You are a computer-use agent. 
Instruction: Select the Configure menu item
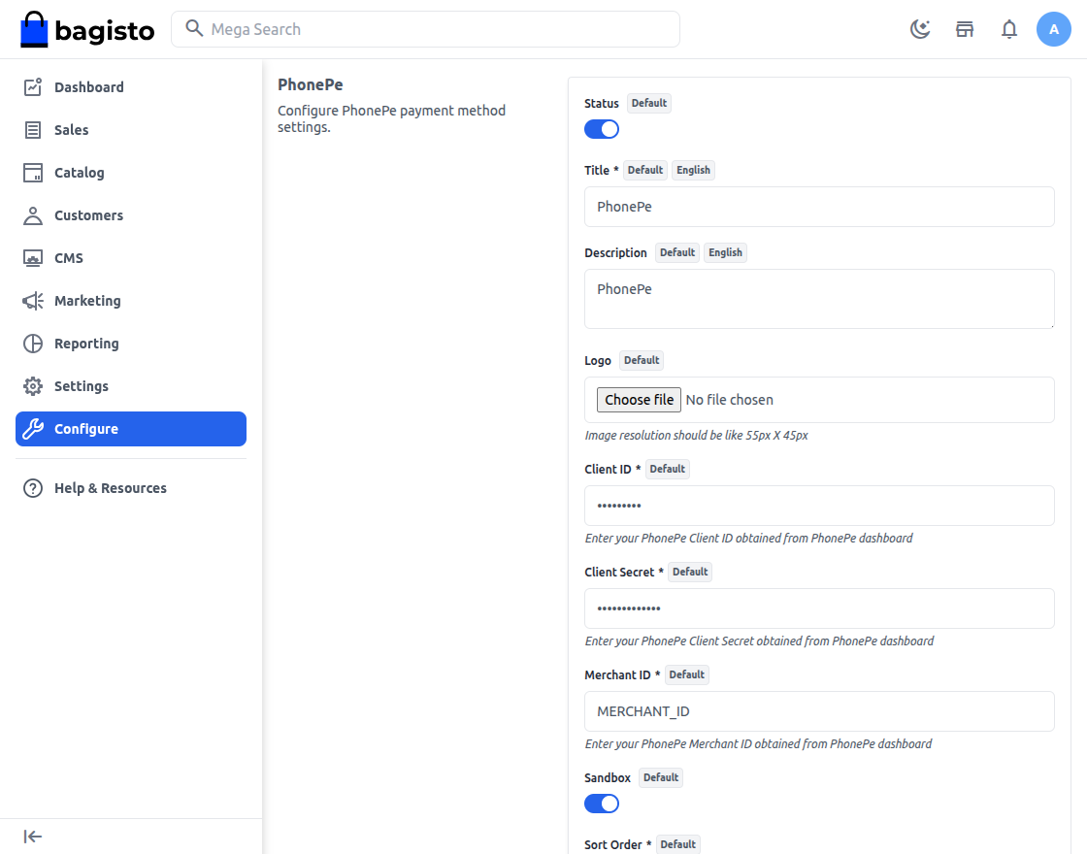point(131,429)
